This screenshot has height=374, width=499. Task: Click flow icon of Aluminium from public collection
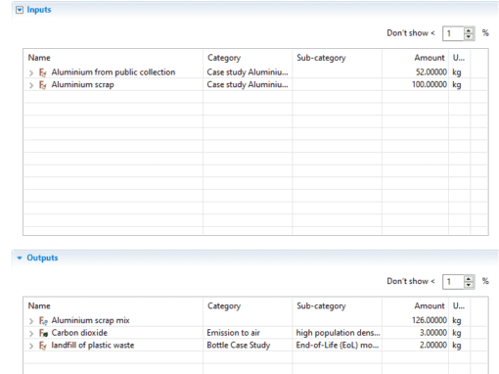click(x=43, y=72)
